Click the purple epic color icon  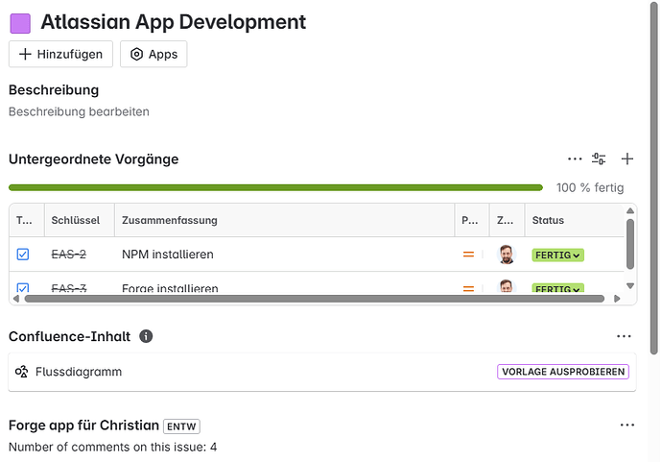click(20, 23)
